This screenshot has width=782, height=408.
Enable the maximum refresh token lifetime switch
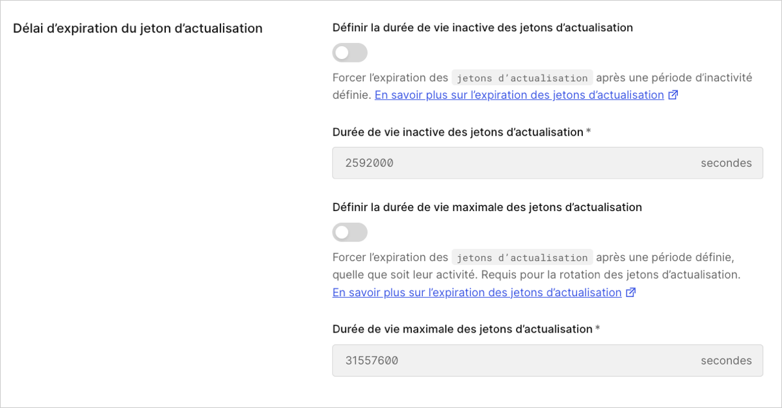tap(349, 232)
